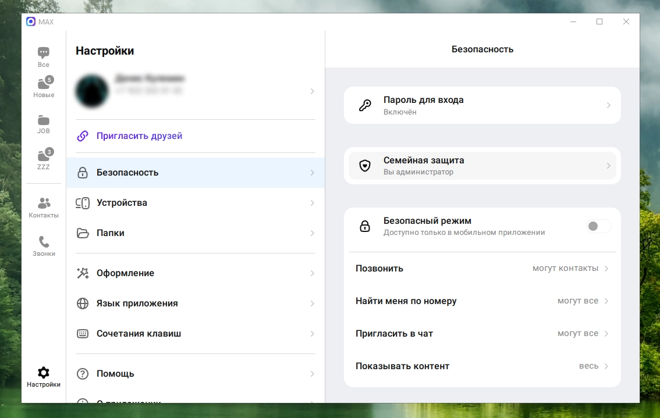
Task: Click the Пригласить друзей link
Action: pyautogui.click(x=139, y=136)
